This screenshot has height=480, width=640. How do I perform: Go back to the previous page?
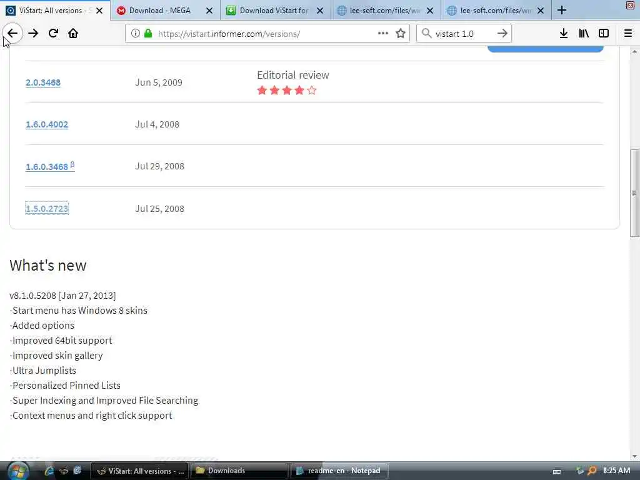coord(12,34)
